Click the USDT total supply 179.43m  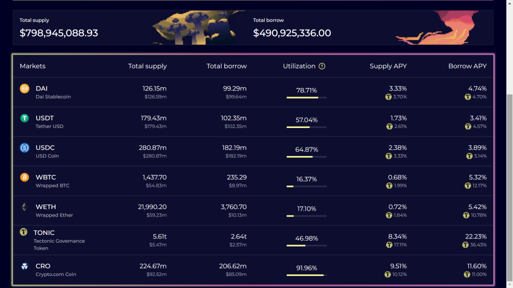tap(153, 118)
